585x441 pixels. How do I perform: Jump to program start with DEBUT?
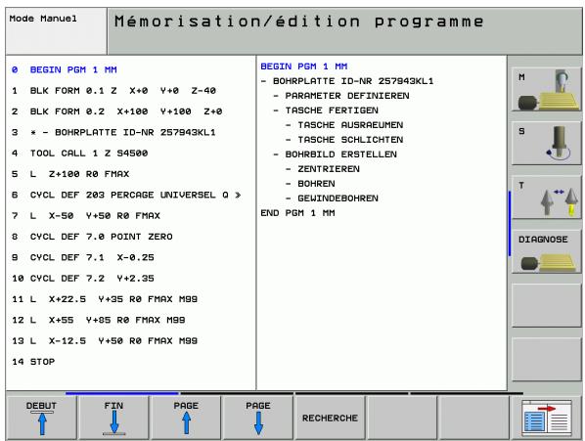[x=41, y=418]
